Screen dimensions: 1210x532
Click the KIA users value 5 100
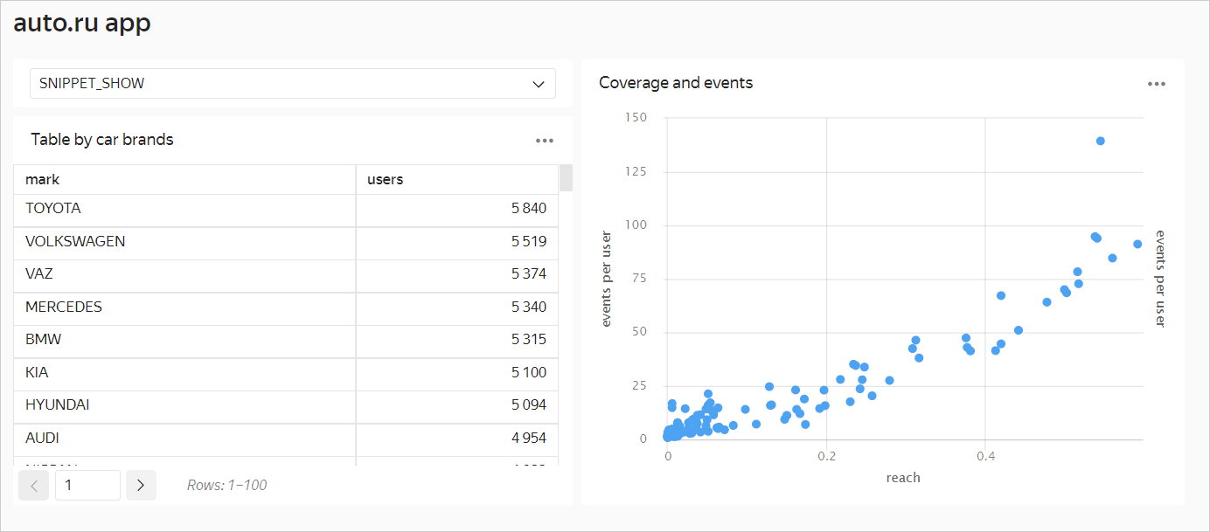[x=528, y=373]
